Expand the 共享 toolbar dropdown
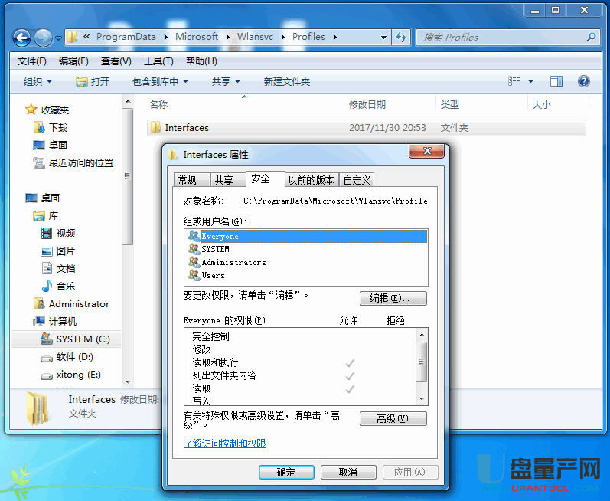 point(226,81)
